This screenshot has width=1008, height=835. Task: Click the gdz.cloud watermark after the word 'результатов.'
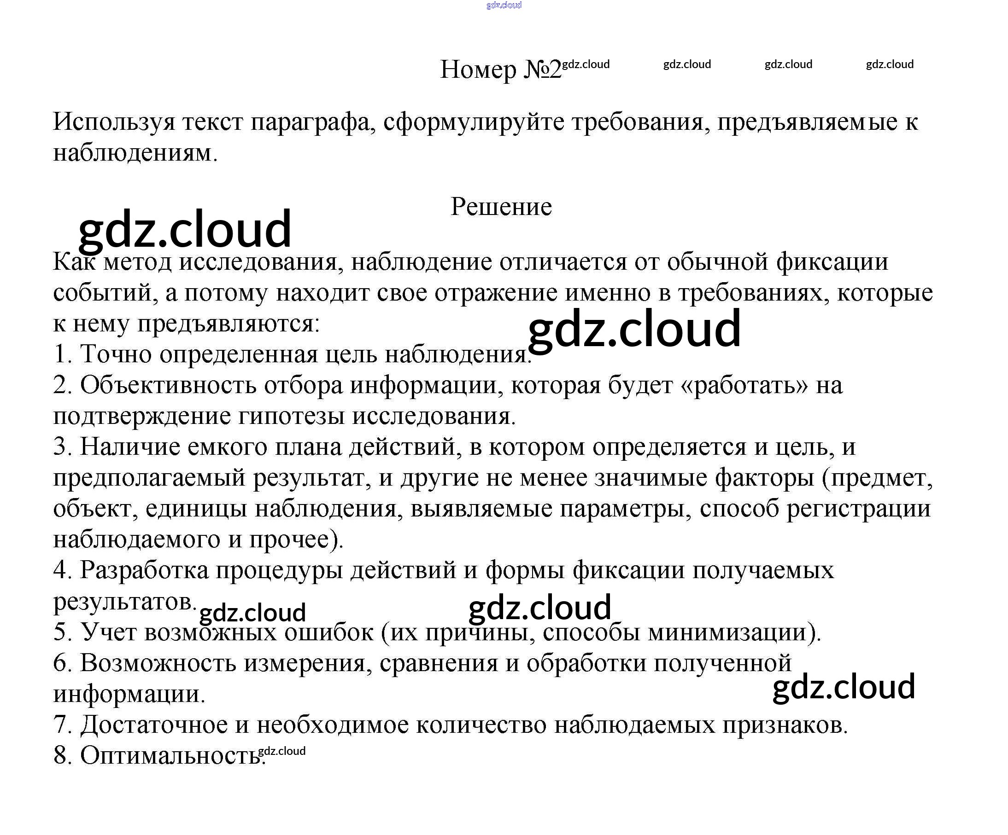(252, 614)
